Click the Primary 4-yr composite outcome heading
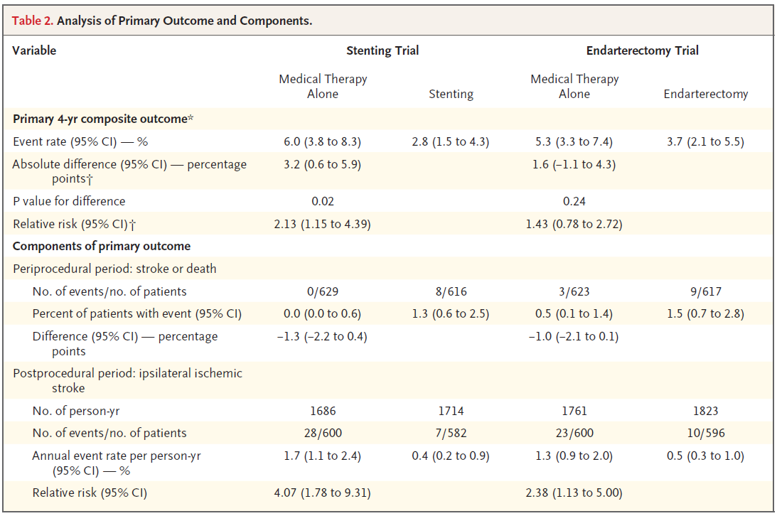777x516 pixels. [x=103, y=119]
